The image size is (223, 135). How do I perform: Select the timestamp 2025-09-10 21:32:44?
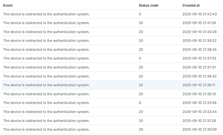[x=201, y=112]
